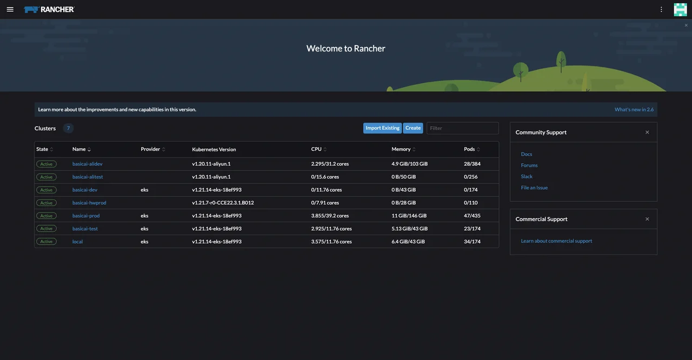Open the Docs community link
Image resolution: width=692 pixels, height=360 pixels.
point(527,154)
